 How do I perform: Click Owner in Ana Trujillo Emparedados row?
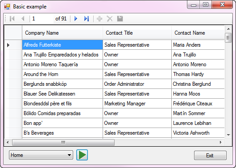[x=137, y=55]
